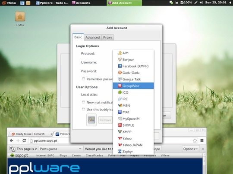This screenshot has width=233, height=174.
Task: Click the Chrome address bar URL
Action: pyautogui.click(x=45, y=140)
